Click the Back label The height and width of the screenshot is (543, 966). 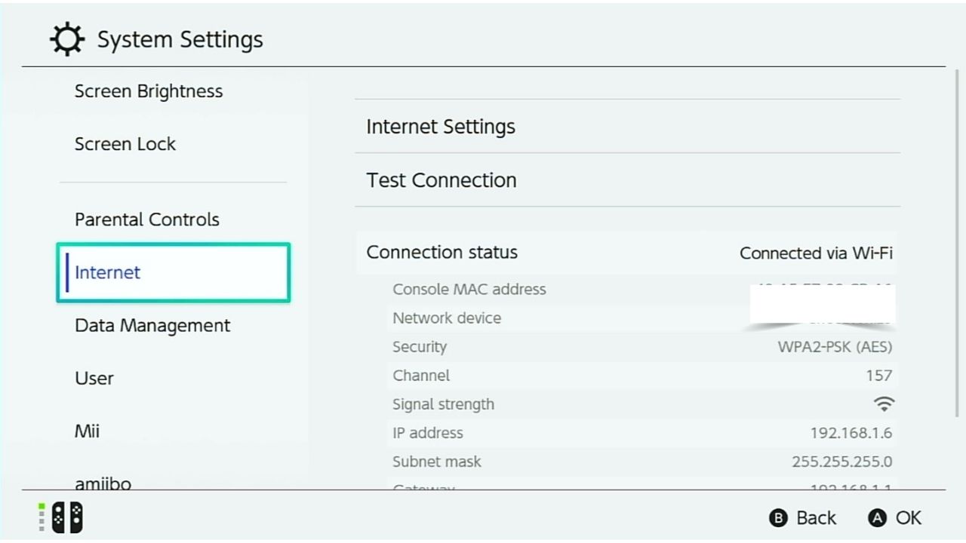[x=817, y=518]
